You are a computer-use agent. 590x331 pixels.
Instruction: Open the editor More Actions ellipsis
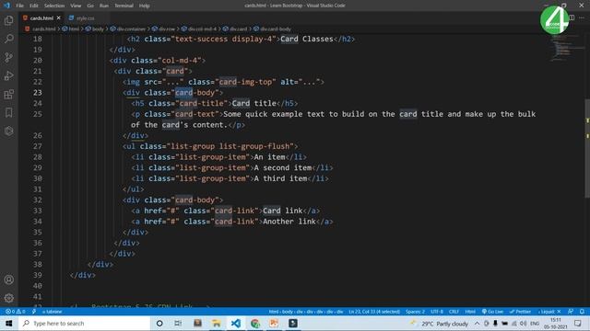[x=582, y=17]
